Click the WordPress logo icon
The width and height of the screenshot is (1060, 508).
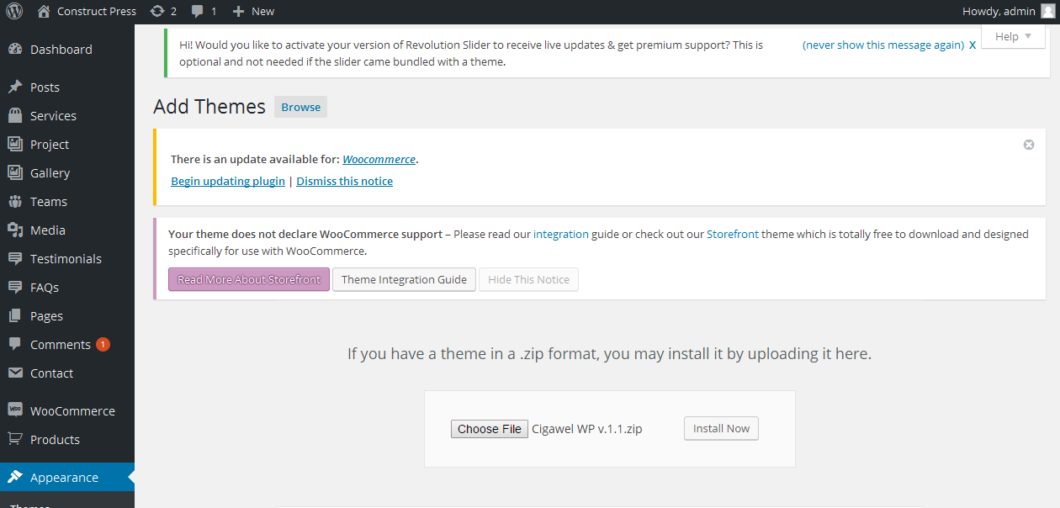[14, 11]
